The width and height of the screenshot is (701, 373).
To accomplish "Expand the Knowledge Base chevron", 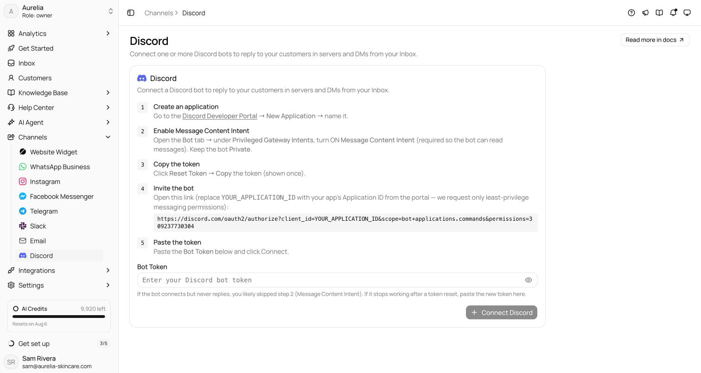I will [x=108, y=93].
